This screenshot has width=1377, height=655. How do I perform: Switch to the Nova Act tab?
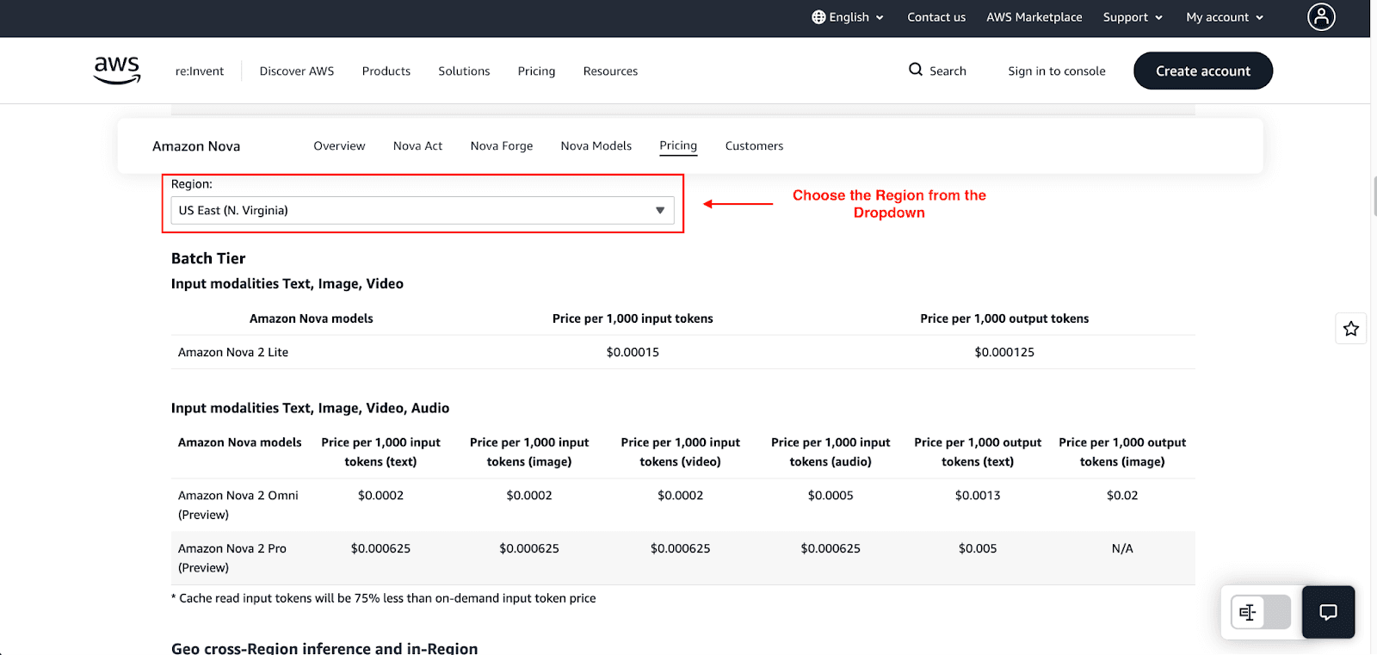(x=417, y=146)
